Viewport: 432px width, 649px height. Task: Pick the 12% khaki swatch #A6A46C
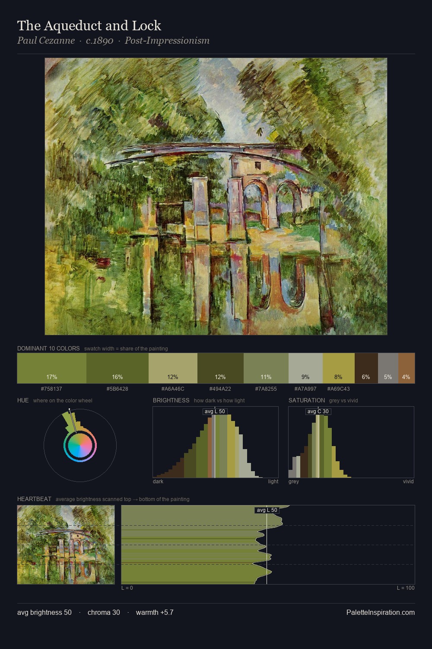(173, 368)
